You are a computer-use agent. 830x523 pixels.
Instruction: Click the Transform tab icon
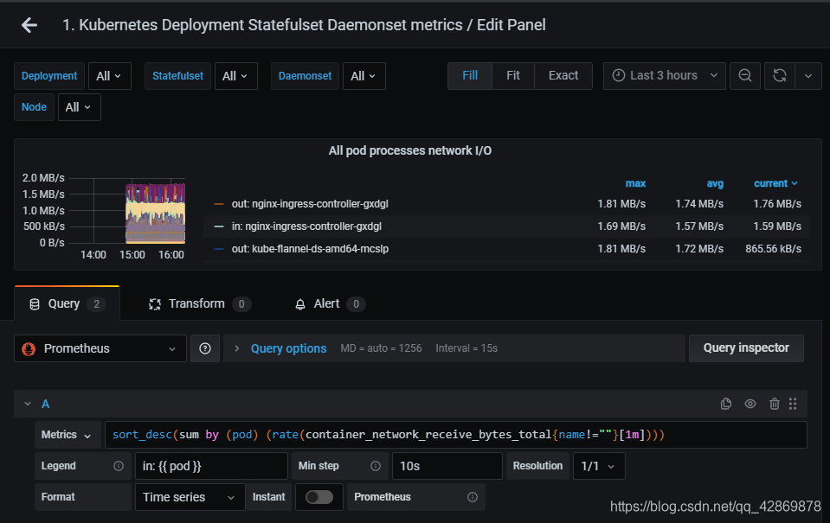click(x=155, y=304)
